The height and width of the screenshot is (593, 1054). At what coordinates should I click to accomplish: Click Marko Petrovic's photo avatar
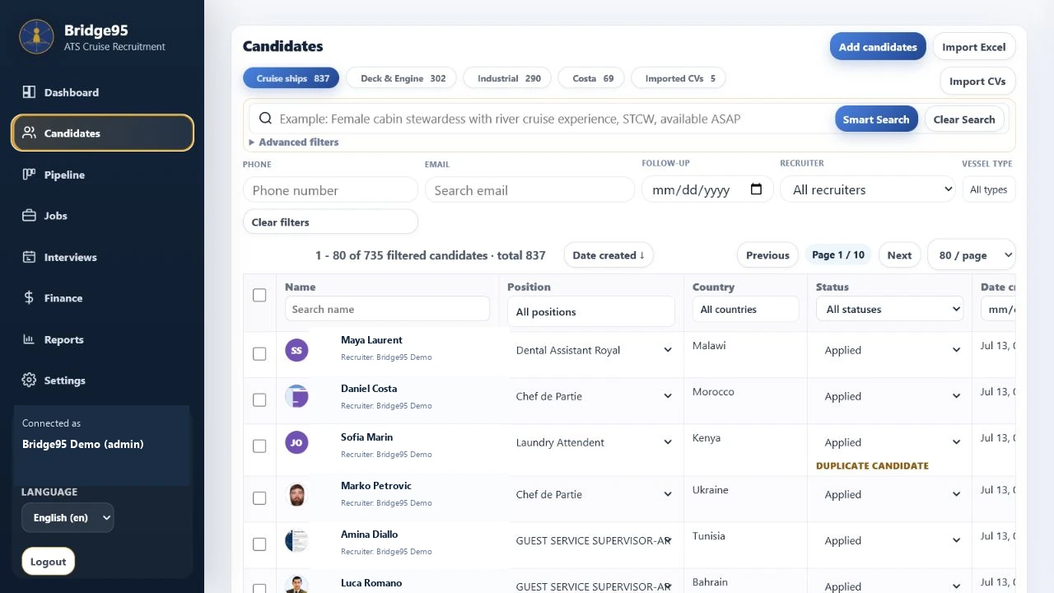click(x=296, y=494)
